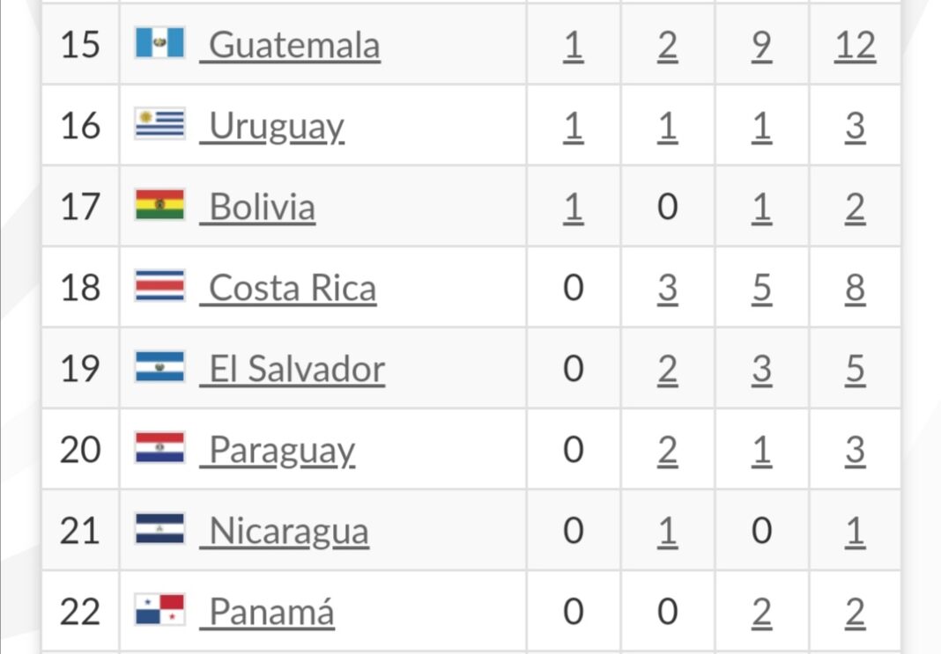Viewport: 941px width, 654px height.
Task: Click the Nicaragua flag icon
Action: click(x=159, y=530)
